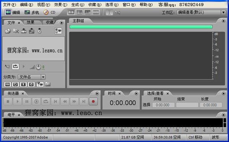Choose the time selection I-beam tool
This screenshot has height=142, width=229.
[109, 13]
